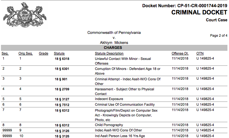The image size is (229, 138).
Task: Click the CRIMINAL DOCKET title
Action: pos(199,13)
